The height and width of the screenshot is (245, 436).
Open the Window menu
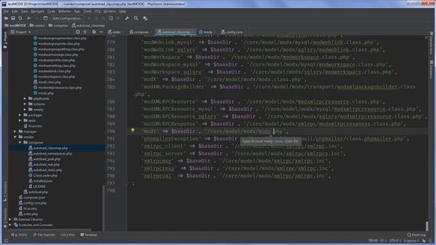(110, 12)
